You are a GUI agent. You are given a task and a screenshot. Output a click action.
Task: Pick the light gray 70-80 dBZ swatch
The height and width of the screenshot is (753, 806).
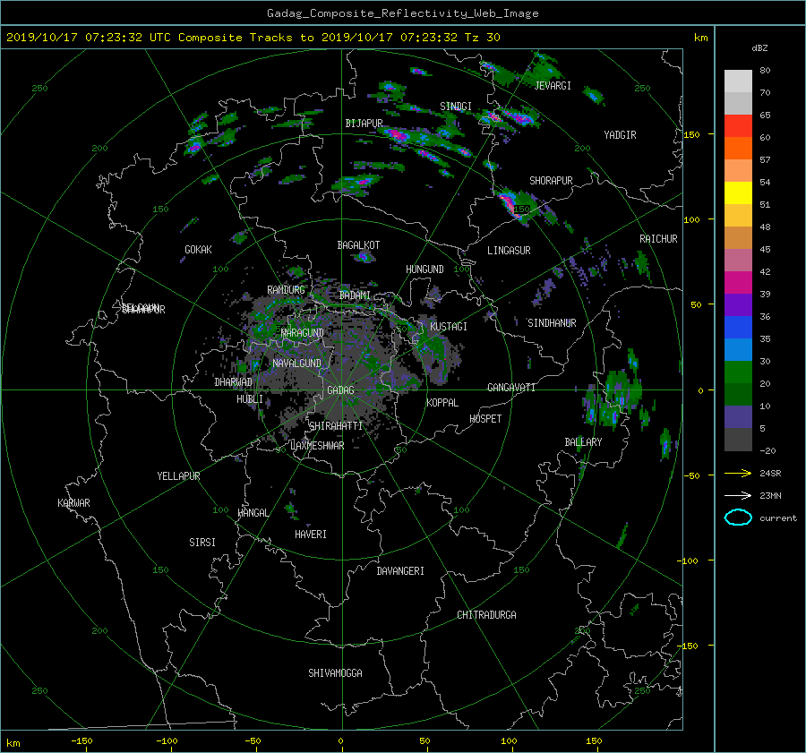coord(738,81)
